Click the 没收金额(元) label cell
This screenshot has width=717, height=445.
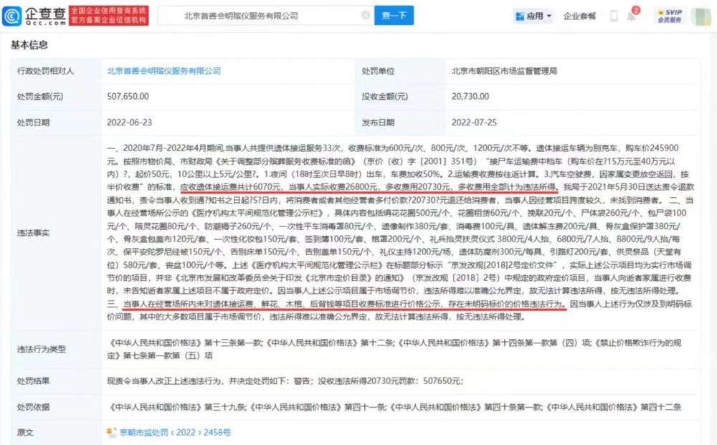(401, 97)
